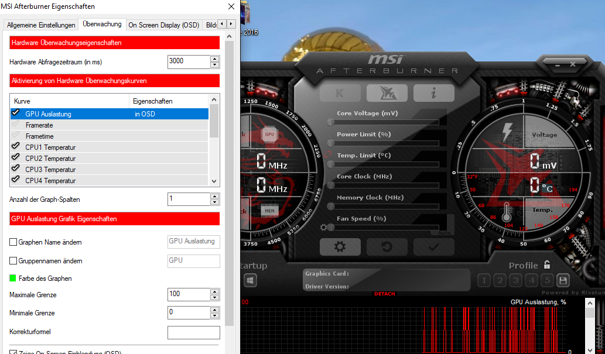
Task: Increase Minimale Grenze value
Action: pyautogui.click(x=215, y=310)
